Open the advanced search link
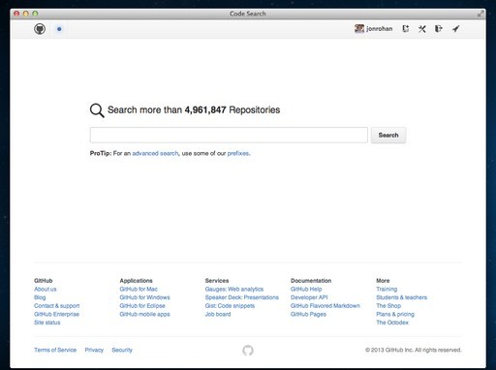 155,153
